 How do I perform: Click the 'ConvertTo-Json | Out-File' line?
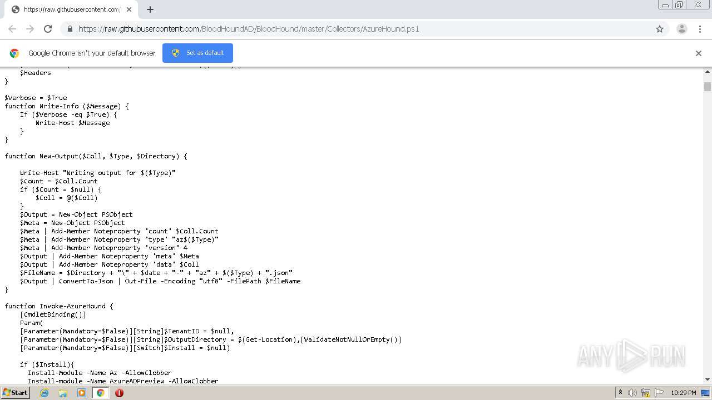click(160, 281)
